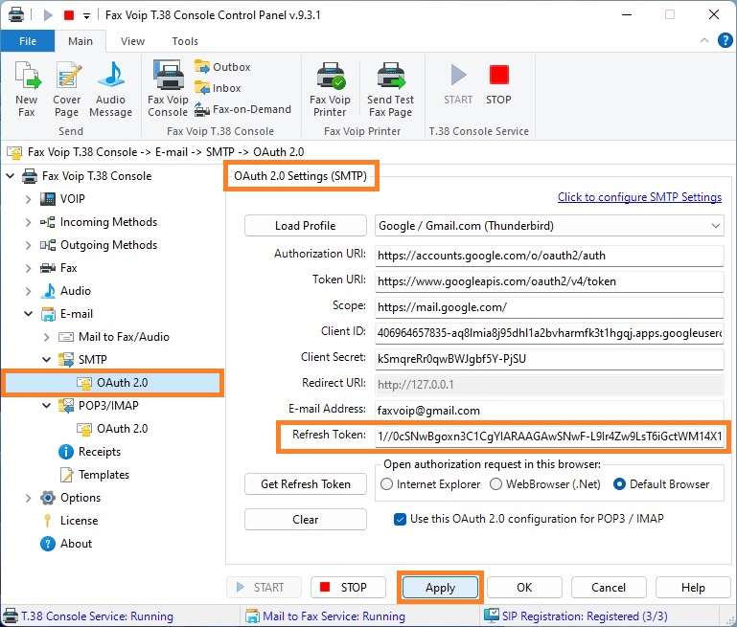Viewport: 737px width, 627px height.
Task: Switch to the View ribbon tab
Action: pos(132,41)
